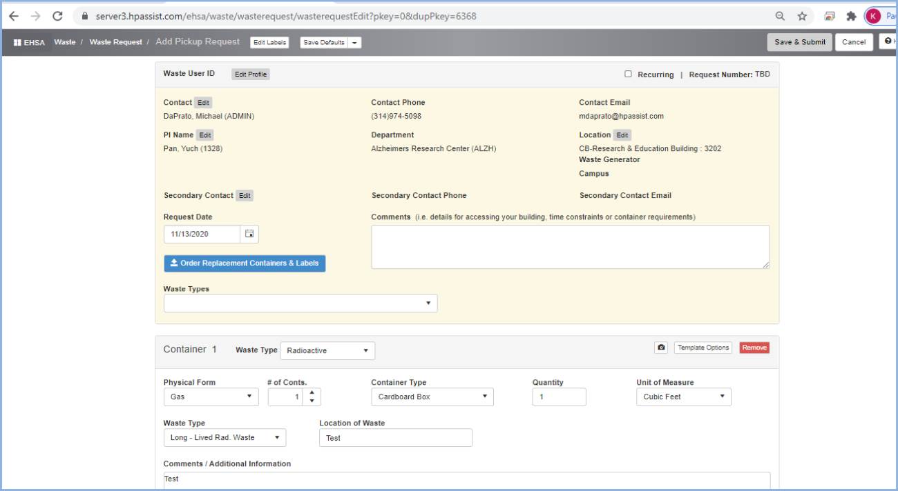Image resolution: width=898 pixels, height=491 pixels.
Task: Open the Container Type Cardboard Box dropdown
Action: (432, 397)
